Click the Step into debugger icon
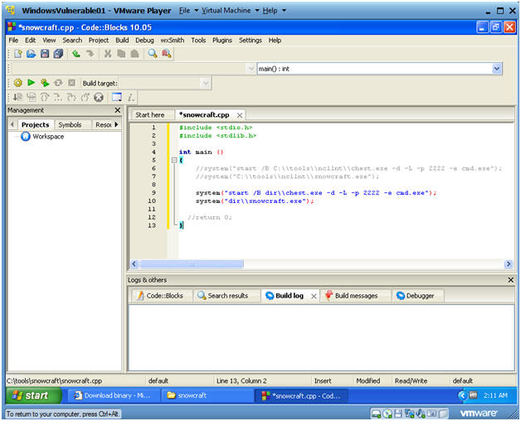 71,97
